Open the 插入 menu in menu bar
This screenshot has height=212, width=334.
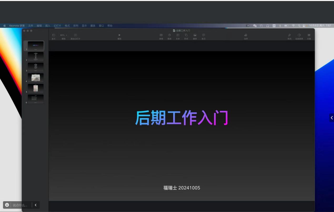pyautogui.click(x=48, y=26)
